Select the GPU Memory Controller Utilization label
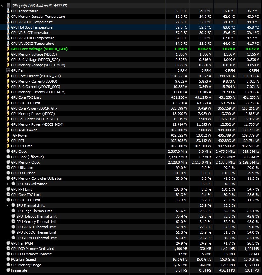 click(37, 178)
